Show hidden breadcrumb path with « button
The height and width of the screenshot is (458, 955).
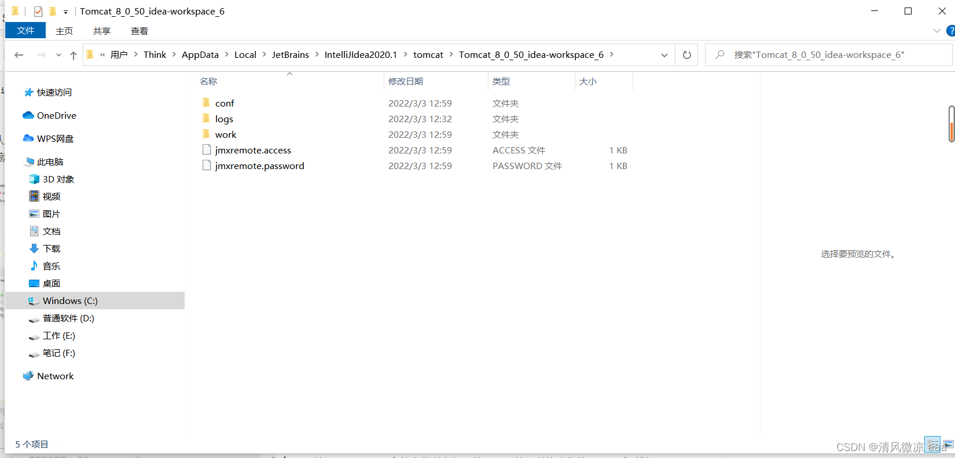coord(102,54)
